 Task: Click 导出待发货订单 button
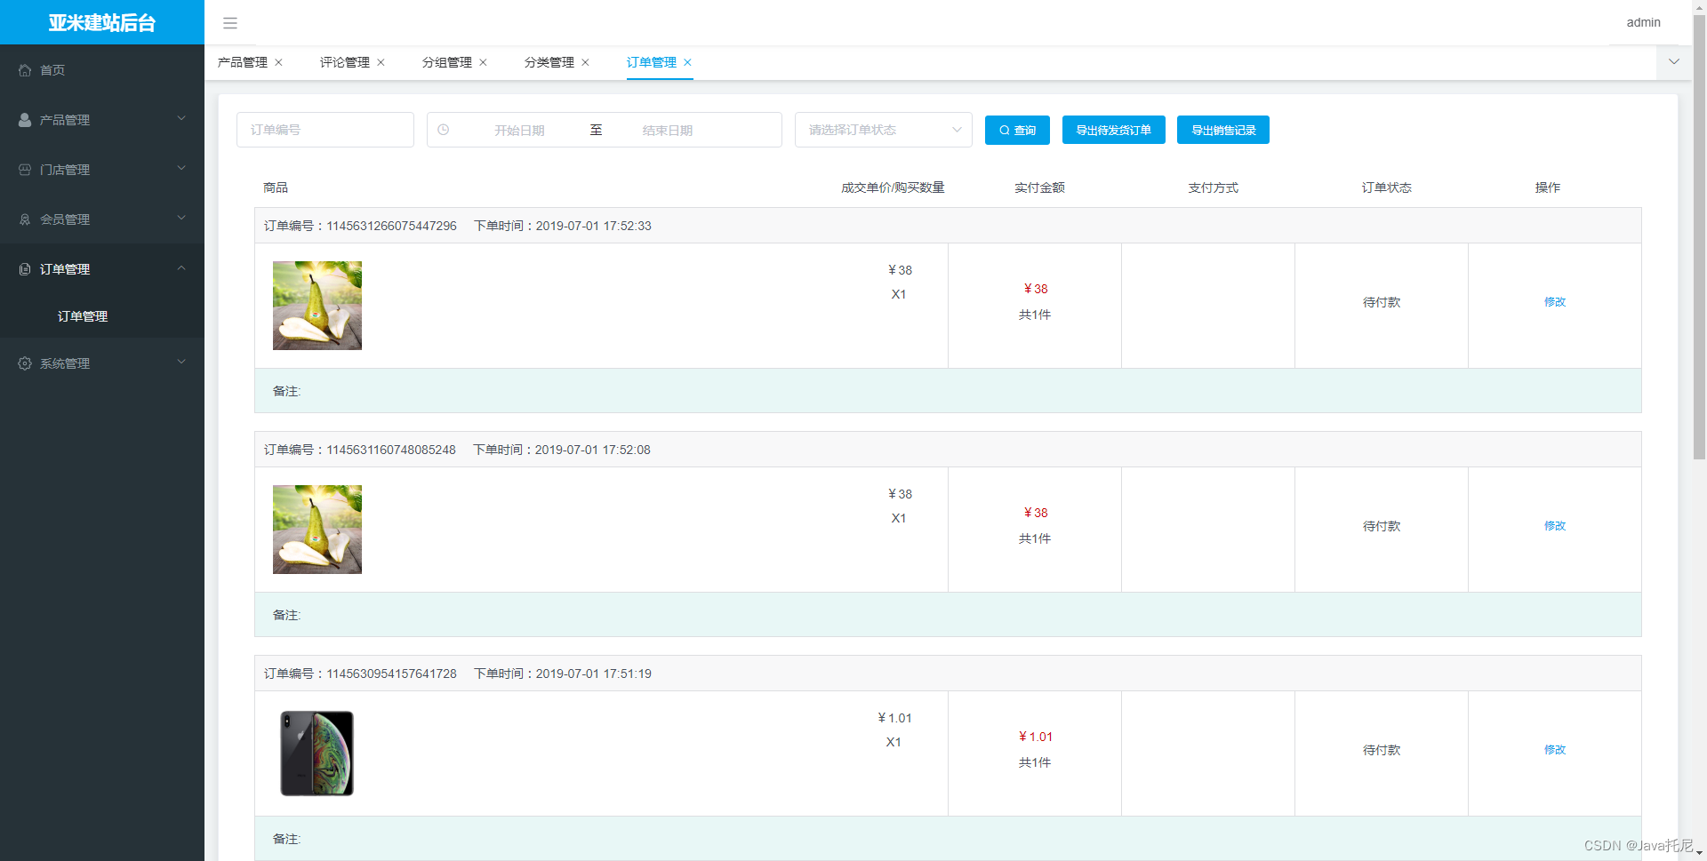(1113, 130)
